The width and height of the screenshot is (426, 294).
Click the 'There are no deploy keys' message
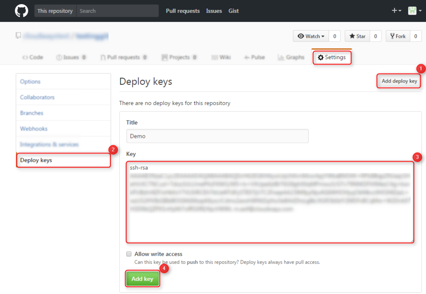pos(175,103)
